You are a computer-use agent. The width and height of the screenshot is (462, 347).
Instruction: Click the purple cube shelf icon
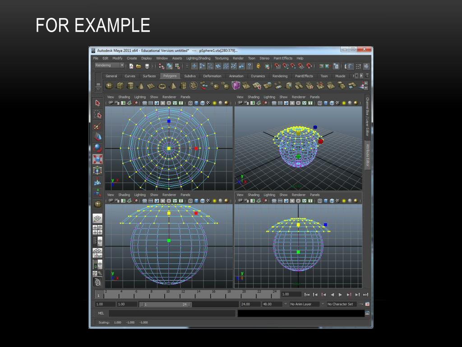[236, 86]
